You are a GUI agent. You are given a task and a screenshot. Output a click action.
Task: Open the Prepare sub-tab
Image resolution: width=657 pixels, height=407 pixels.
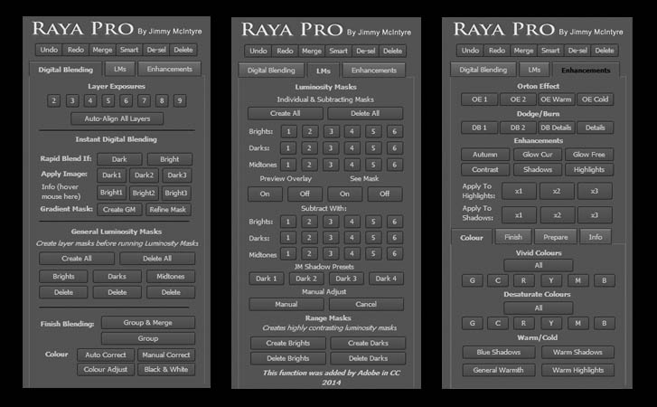click(556, 237)
